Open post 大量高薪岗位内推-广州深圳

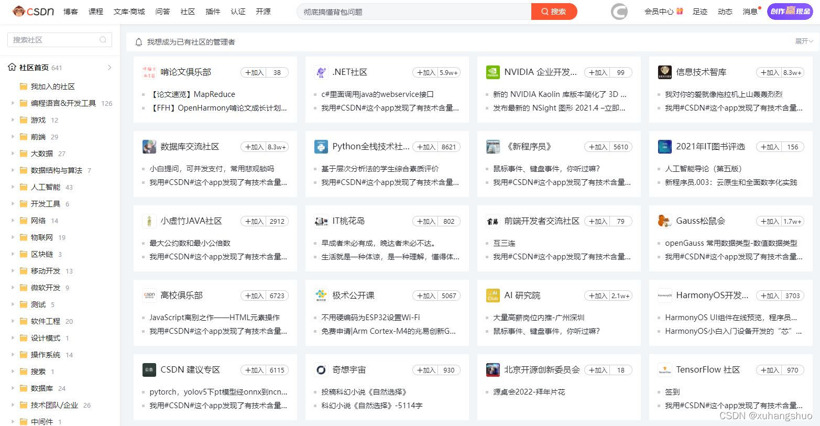[539, 318]
